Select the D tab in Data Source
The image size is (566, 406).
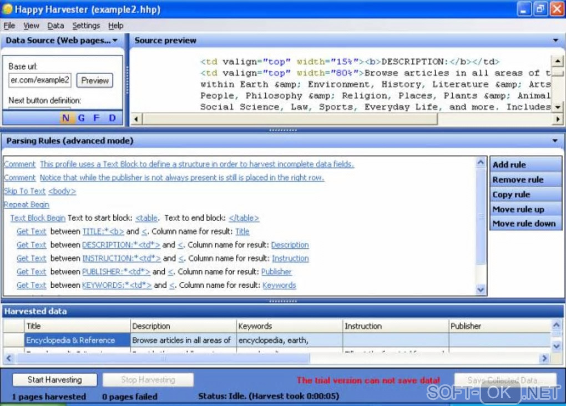tap(112, 118)
